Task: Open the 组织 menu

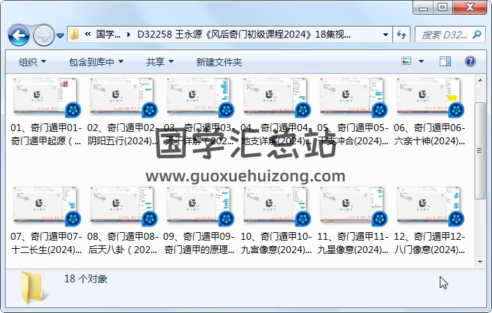Action: pos(32,62)
